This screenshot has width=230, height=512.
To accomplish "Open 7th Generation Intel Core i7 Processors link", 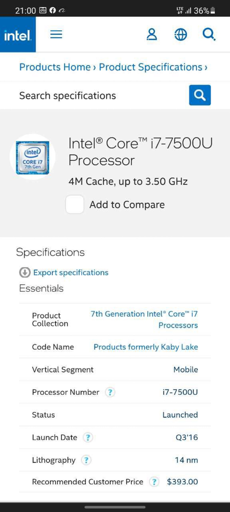I will [x=144, y=319].
